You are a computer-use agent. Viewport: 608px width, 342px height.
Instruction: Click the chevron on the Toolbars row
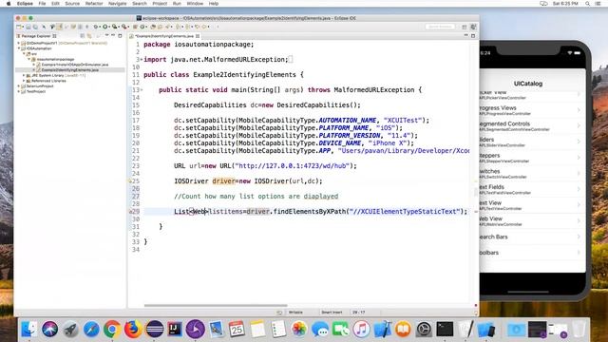pos(579,253)
